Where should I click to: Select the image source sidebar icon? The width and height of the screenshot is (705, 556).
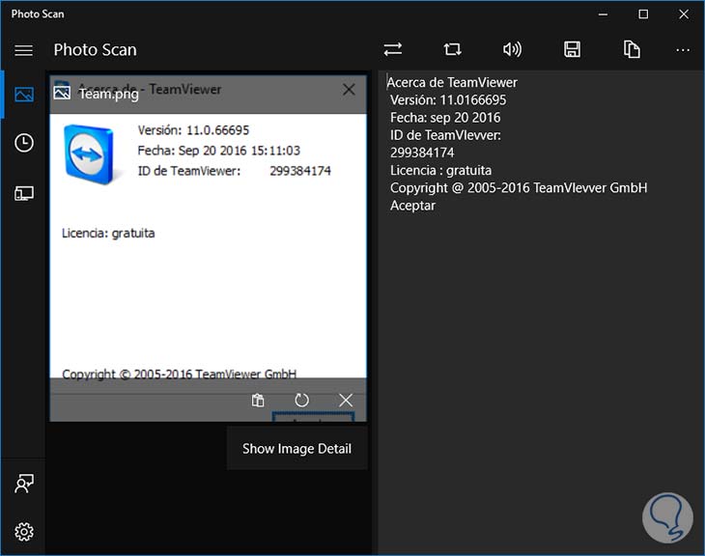[x=24, y=95]
